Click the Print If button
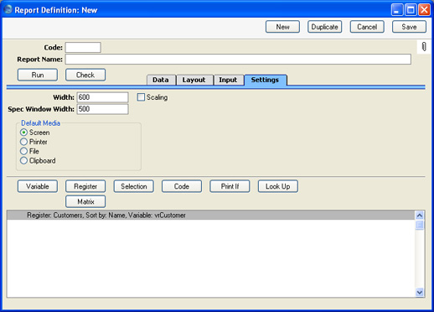Image resolution: width=434 pixels, height=312 pixels. 230,186
